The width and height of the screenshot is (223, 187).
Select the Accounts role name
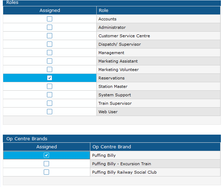(107, 19)
